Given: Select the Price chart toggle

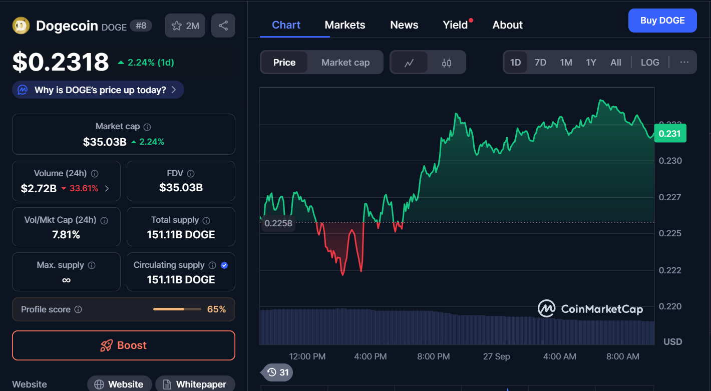Looking at the screenshot, I should click(x=284, y=63).
